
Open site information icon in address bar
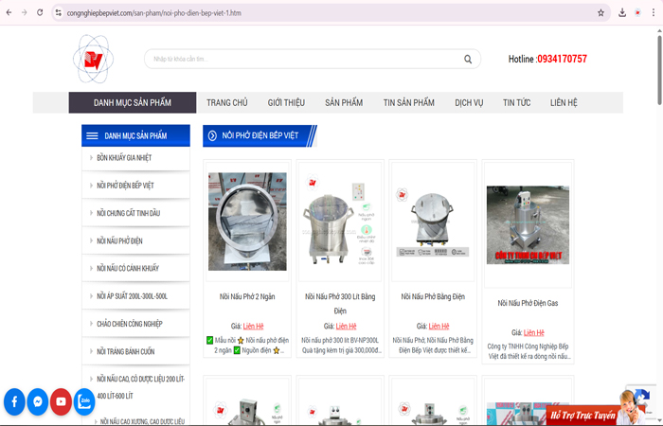coord(59,13)
